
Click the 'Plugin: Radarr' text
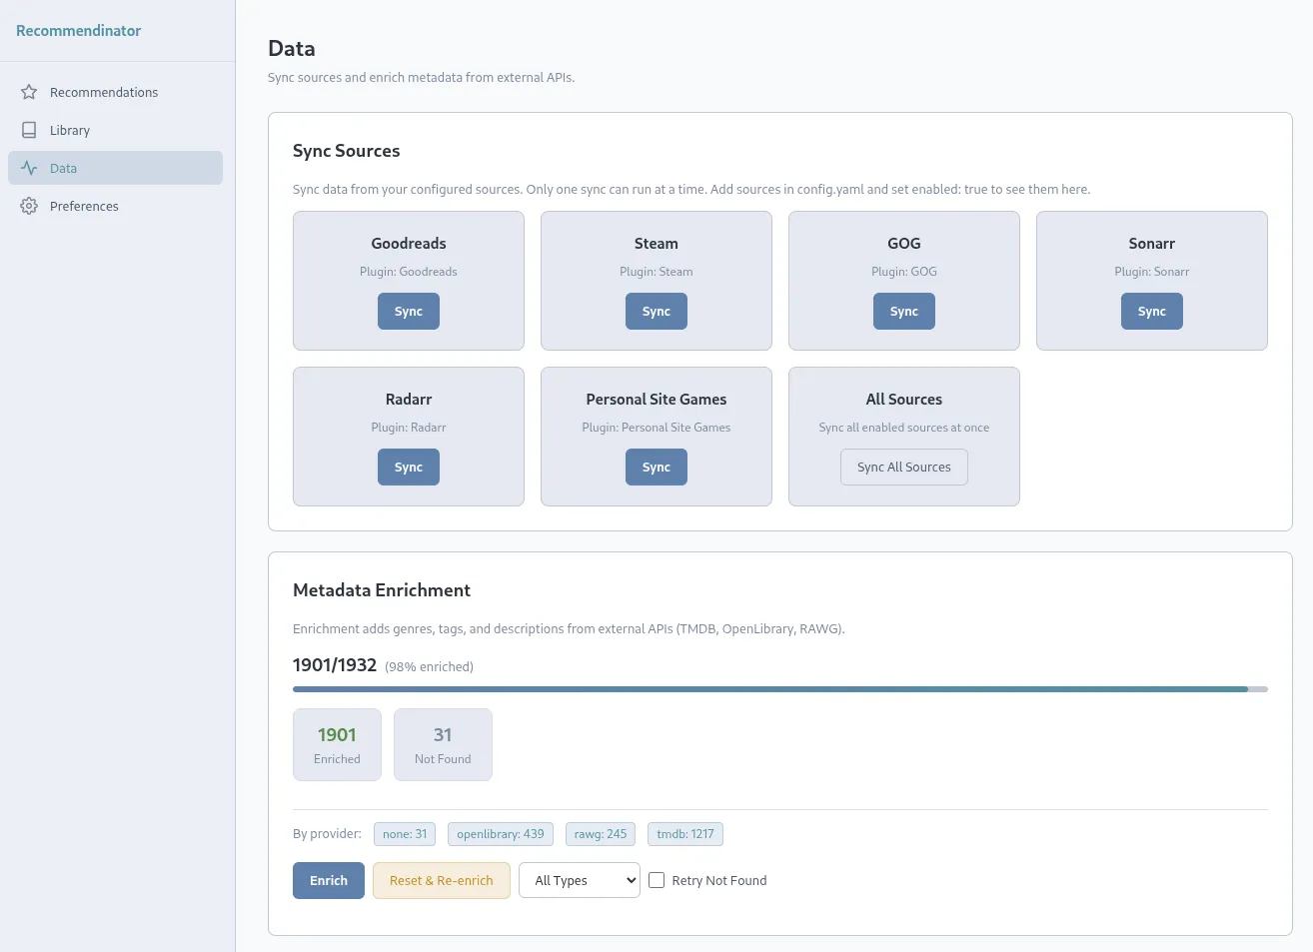[x=409, y=428]
